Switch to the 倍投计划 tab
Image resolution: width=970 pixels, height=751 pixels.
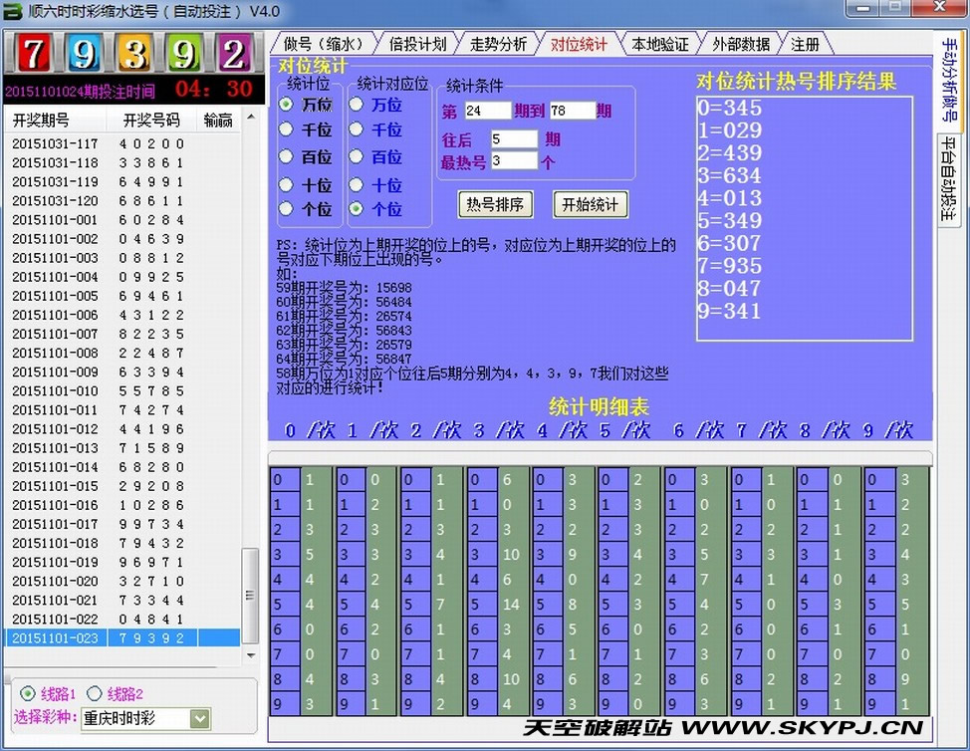pos(417,44)
